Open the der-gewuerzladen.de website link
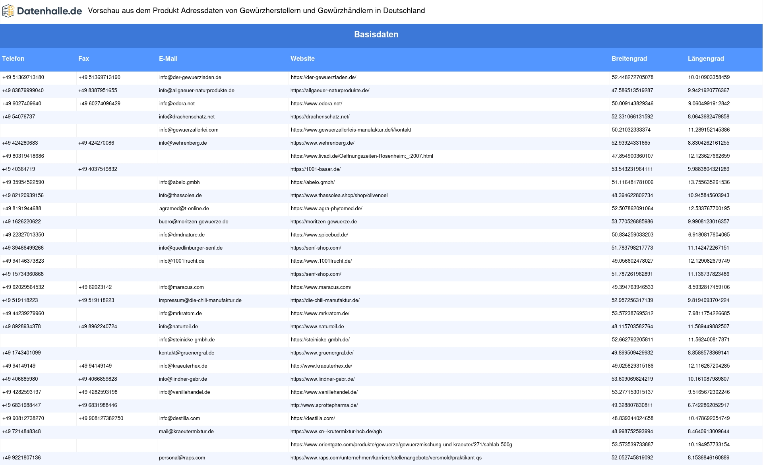Viewport: 763px width, 465px height. (323, 77)
